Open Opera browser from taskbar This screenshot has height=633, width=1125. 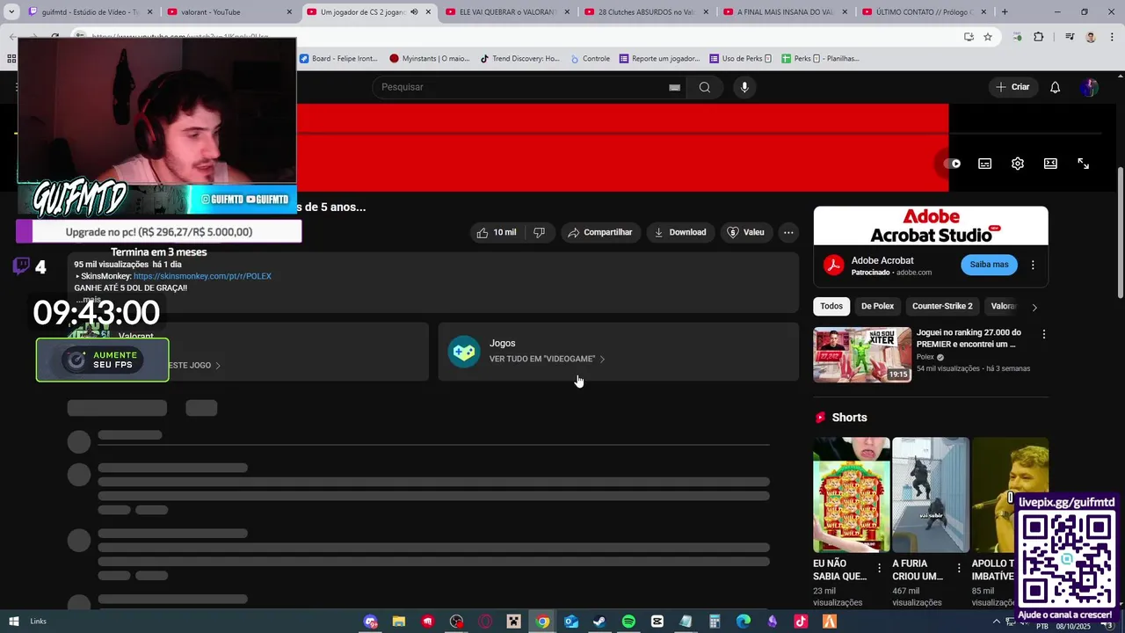click(x=484, y=622)
